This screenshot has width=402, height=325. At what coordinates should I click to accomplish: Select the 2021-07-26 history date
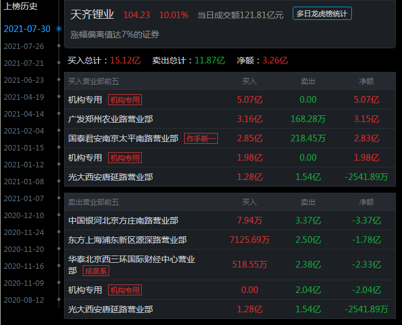(24, 46)
